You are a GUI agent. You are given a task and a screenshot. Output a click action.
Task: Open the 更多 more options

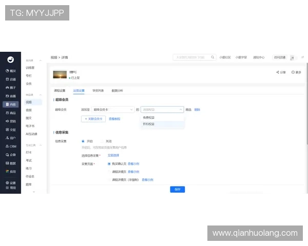(296, 72)
